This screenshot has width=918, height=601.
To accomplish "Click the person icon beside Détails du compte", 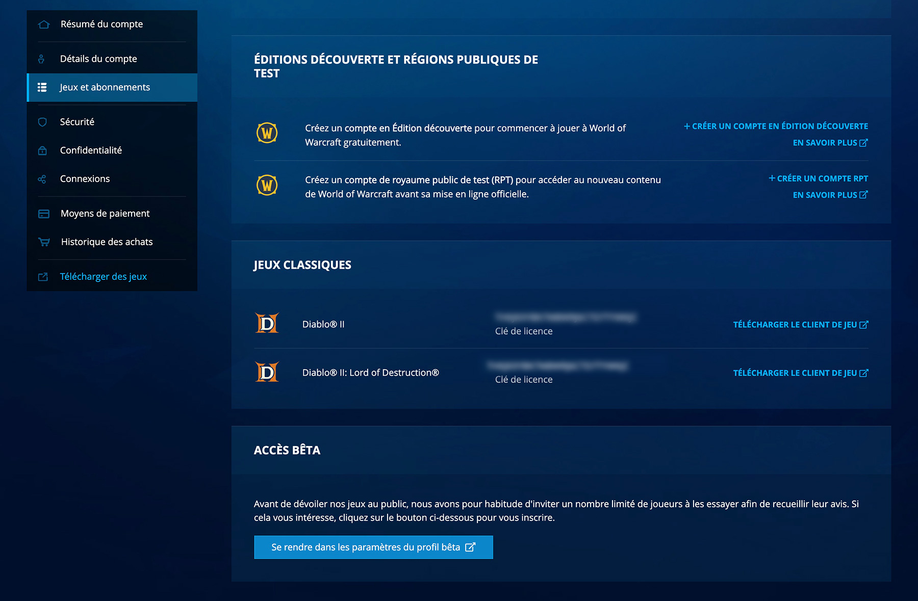I will coord(41,59).
